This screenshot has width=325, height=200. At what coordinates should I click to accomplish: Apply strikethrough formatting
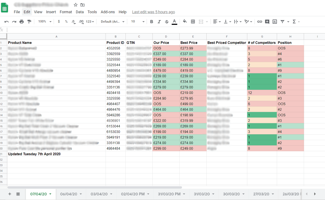pos(166,21)
